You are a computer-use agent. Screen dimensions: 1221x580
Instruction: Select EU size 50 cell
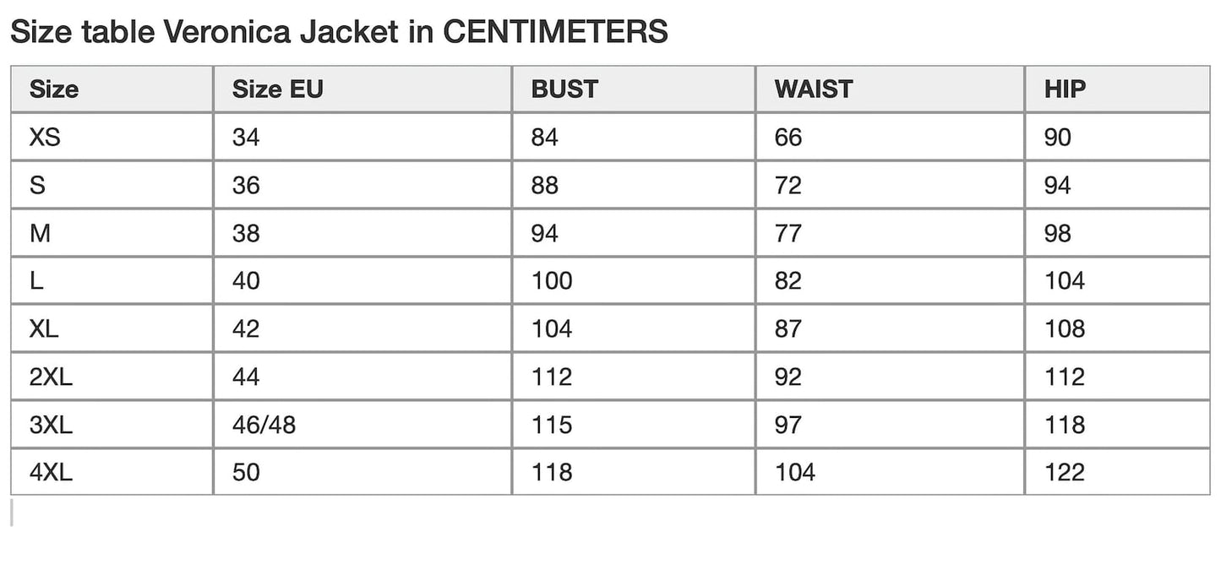[x=246, y=472]
